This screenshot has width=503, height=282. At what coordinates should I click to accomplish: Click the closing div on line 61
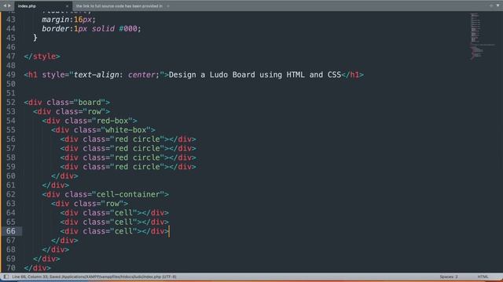(56, 186)
